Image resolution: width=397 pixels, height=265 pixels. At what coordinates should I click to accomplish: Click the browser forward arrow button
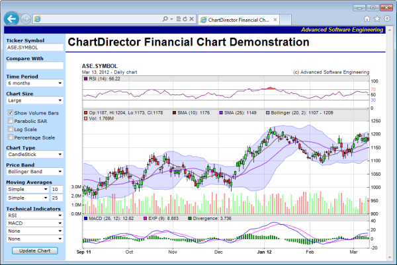coord(26,19)
